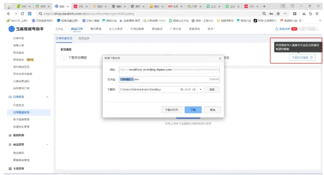This screenshot has width=324, height=175.
Task: Click the browser forward arrow
Action: (x=16, y=14)
